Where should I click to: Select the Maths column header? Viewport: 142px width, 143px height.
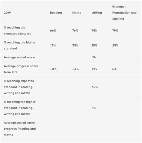point(77,13)
